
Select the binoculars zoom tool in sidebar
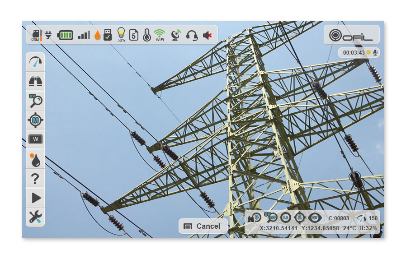point(35,81)
